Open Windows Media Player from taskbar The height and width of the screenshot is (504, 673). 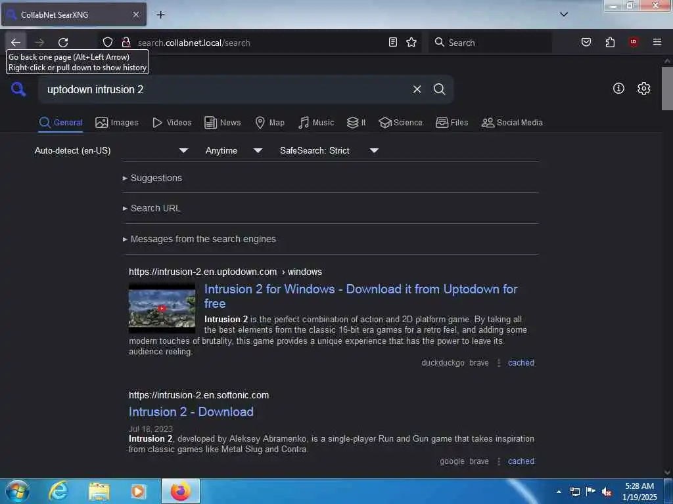click(139, 491)
